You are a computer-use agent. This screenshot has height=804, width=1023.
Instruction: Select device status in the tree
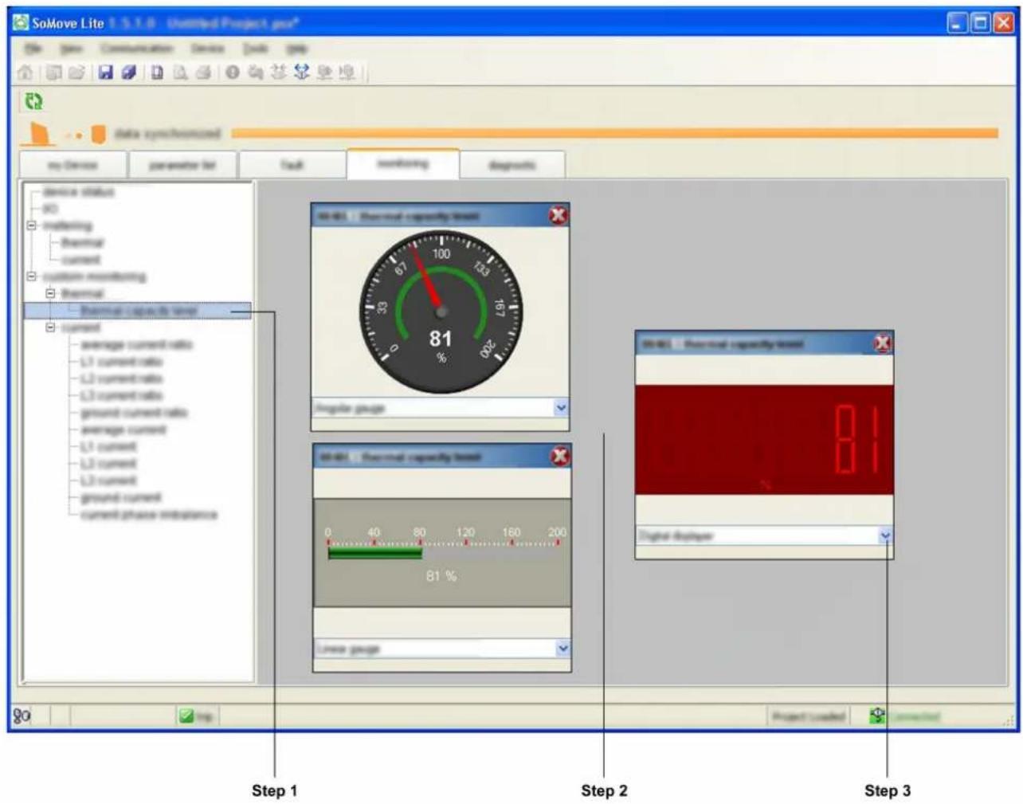(x=78, y=192)
